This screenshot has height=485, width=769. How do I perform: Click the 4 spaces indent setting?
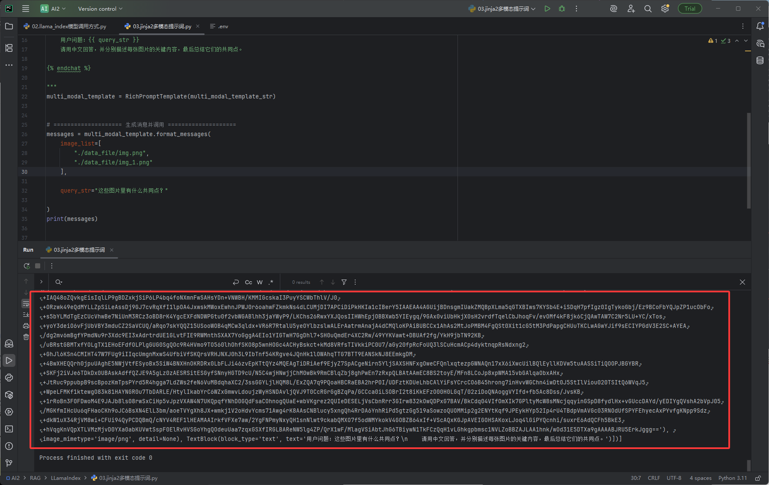pos(701,478)
